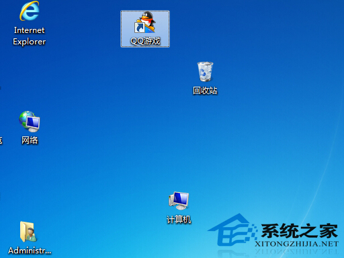Click the "Administr..." label text
The width and height of the screenshot is (344, 258).
[30, 251]
